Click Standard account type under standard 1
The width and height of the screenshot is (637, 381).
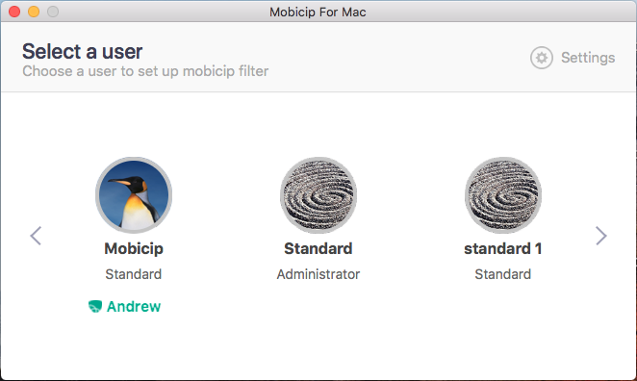tap(503, 274)
